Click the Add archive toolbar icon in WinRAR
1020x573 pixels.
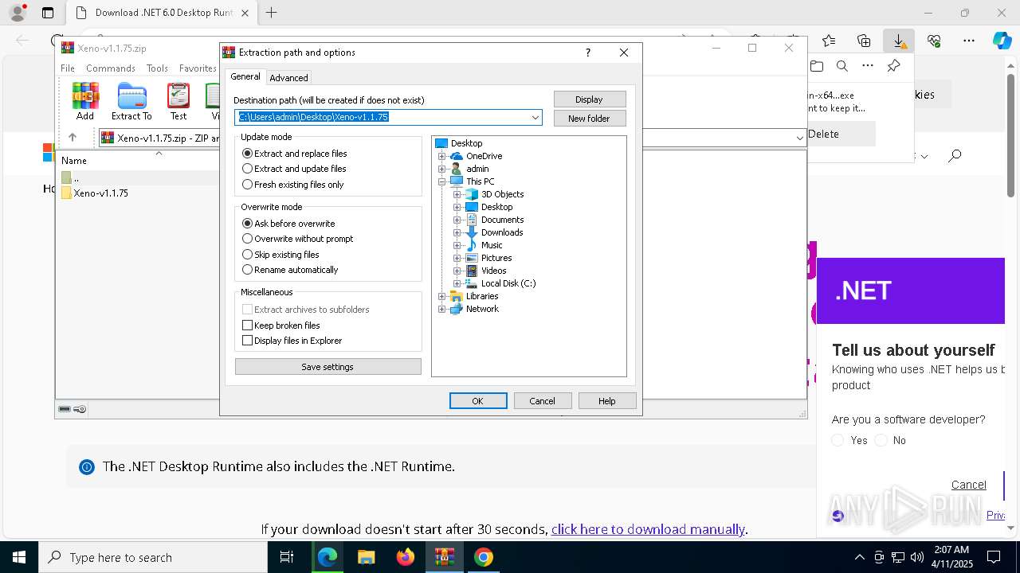(x=85, y=101)
